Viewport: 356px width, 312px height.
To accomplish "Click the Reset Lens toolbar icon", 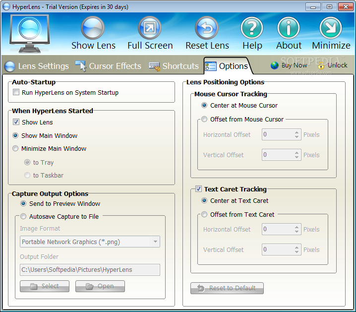I will coord(207,28).
